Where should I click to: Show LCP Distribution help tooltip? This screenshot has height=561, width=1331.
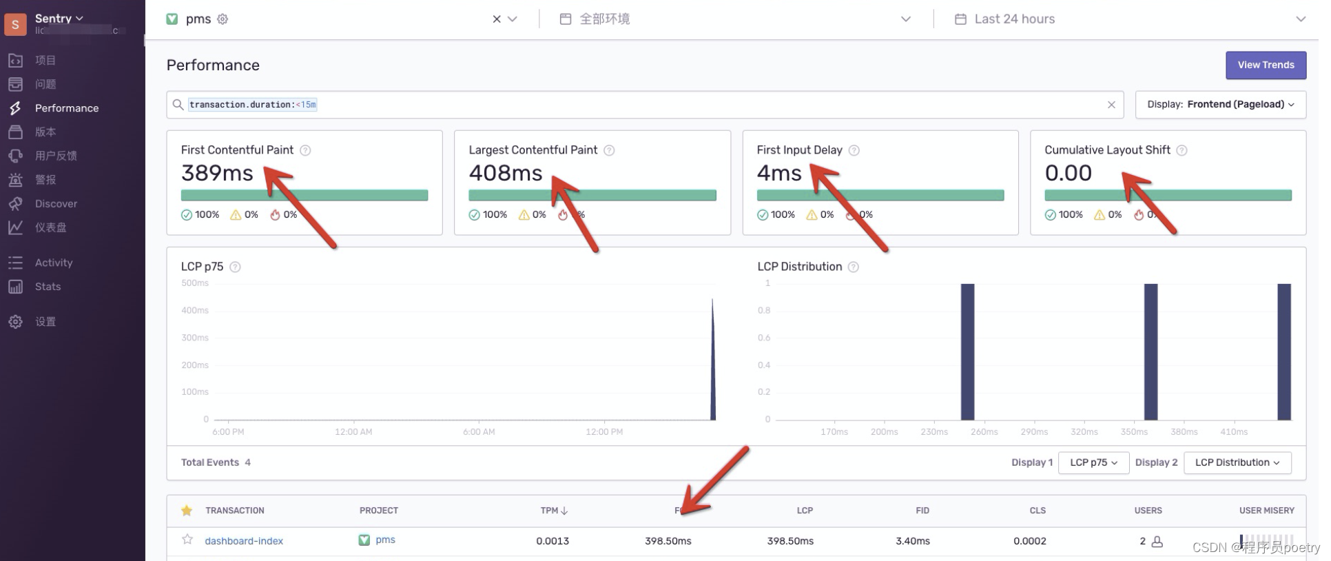point(854,267)
